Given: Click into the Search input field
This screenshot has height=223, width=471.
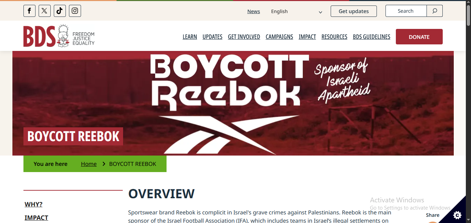Looking at the screenshot, I should coord(406,11).
